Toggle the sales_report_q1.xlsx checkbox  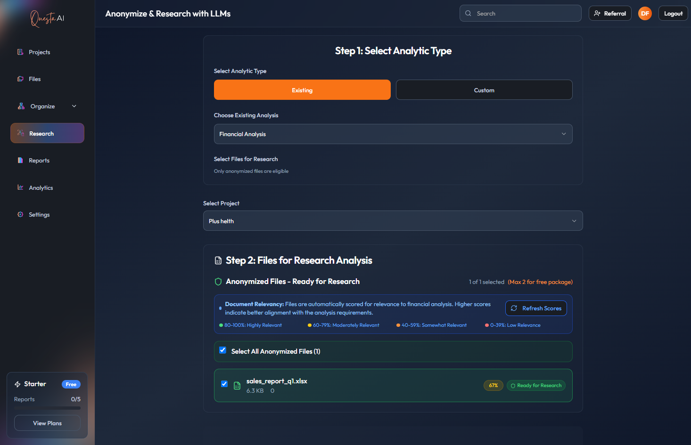click(224, 384)
